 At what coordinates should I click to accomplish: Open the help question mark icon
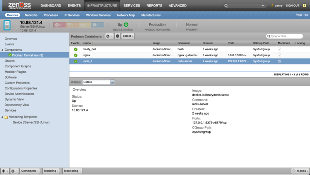(305, 5)
